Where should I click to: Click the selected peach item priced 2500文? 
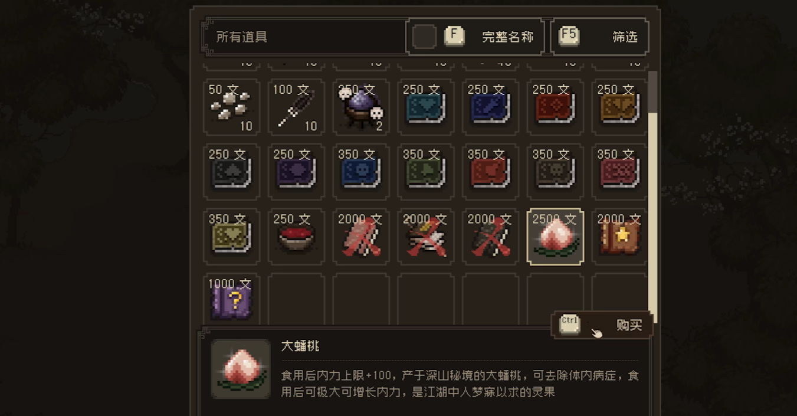click(555, 237)
